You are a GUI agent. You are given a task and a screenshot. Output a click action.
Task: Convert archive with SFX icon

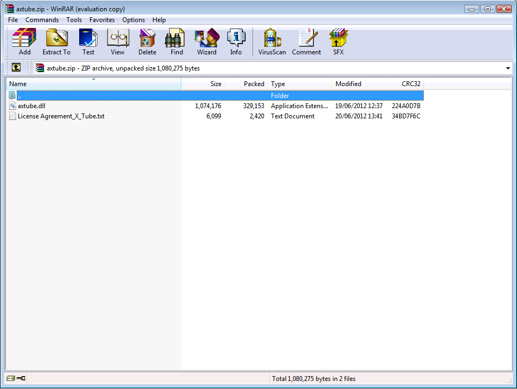point(338,38)
